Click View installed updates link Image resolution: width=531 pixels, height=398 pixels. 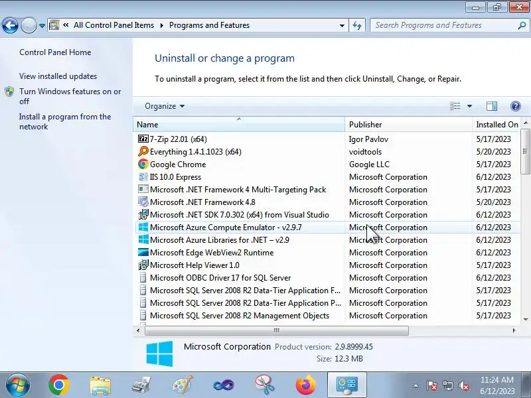click(x=58, y=76)
